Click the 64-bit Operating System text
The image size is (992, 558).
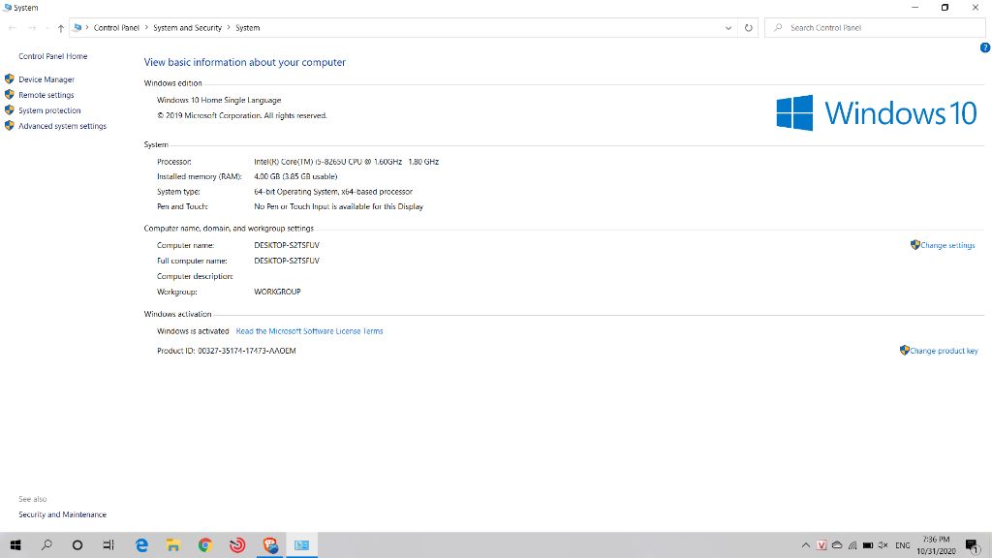(x=333, y=192)
